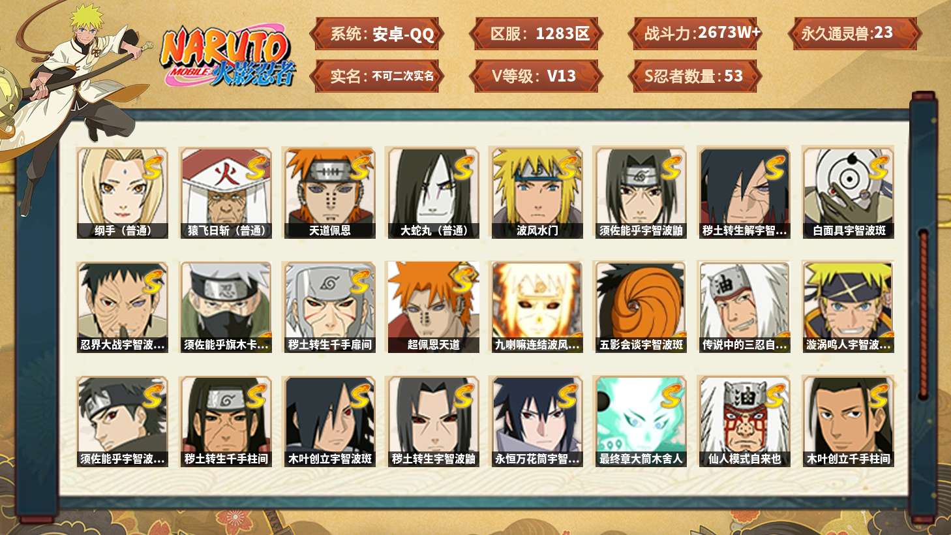The width and height of the screenshot is (951, 535).
Task: Select the 最终章大筒木舍人 glowing portrait
Action: point(641,421)
